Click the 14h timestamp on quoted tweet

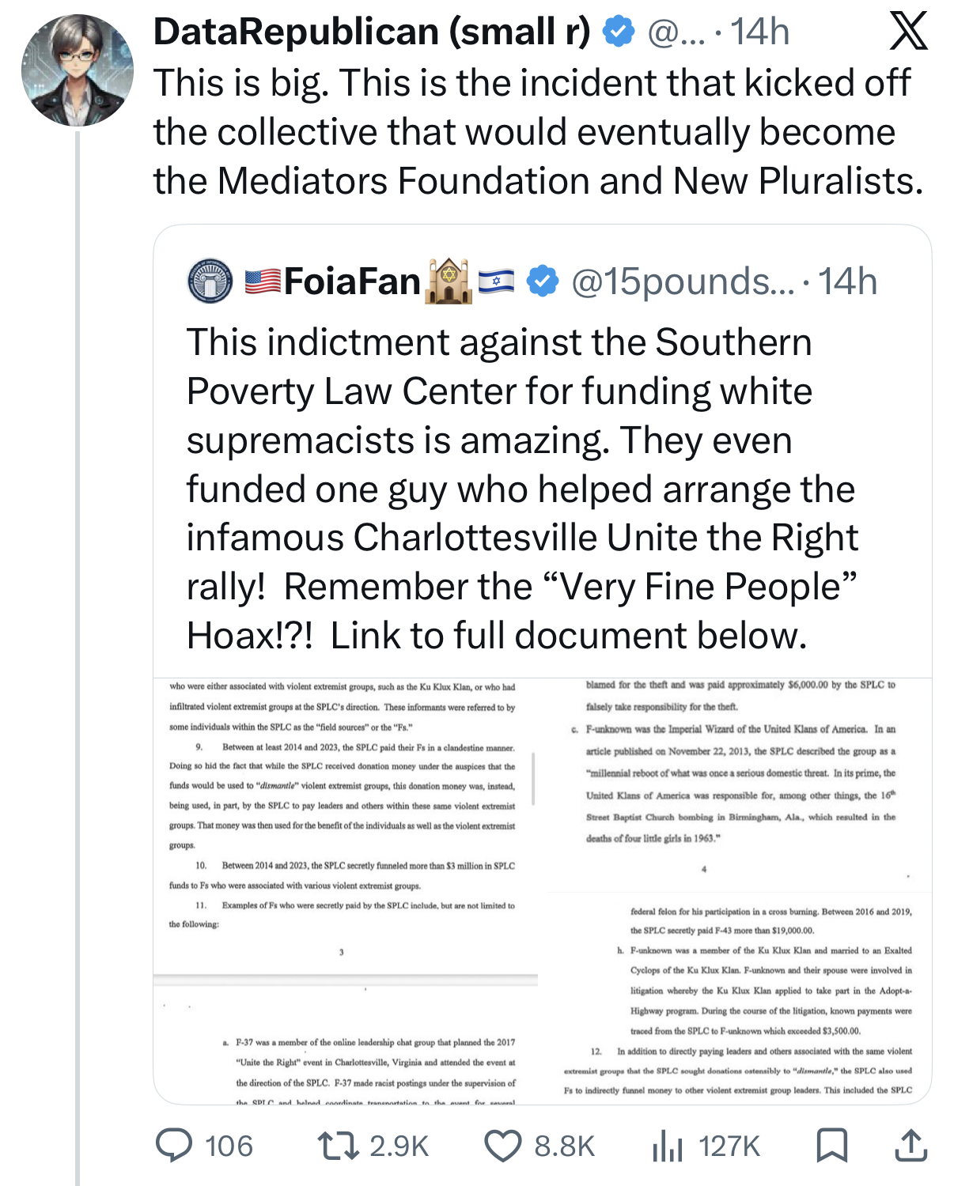tap(847, 281)
